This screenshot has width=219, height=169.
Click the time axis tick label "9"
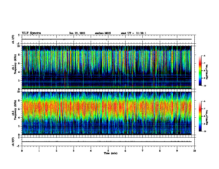(x=177, y=151)
